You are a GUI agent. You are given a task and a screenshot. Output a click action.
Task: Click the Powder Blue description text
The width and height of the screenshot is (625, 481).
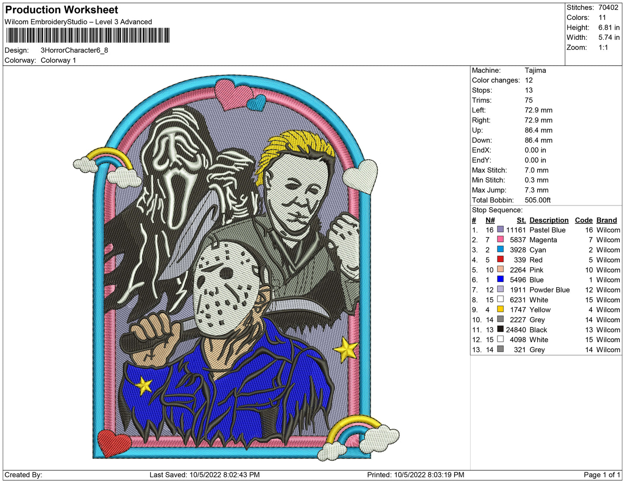click(549, 290)
